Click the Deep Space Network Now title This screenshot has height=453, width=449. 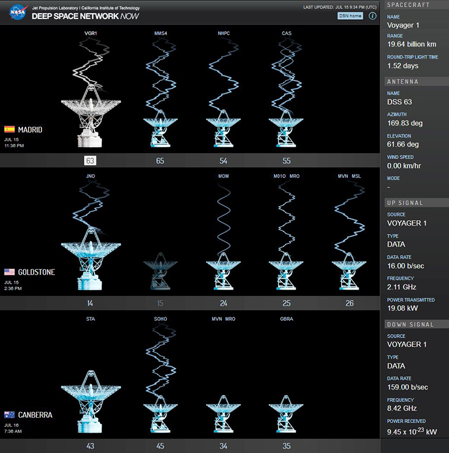[x=85, y=16]
